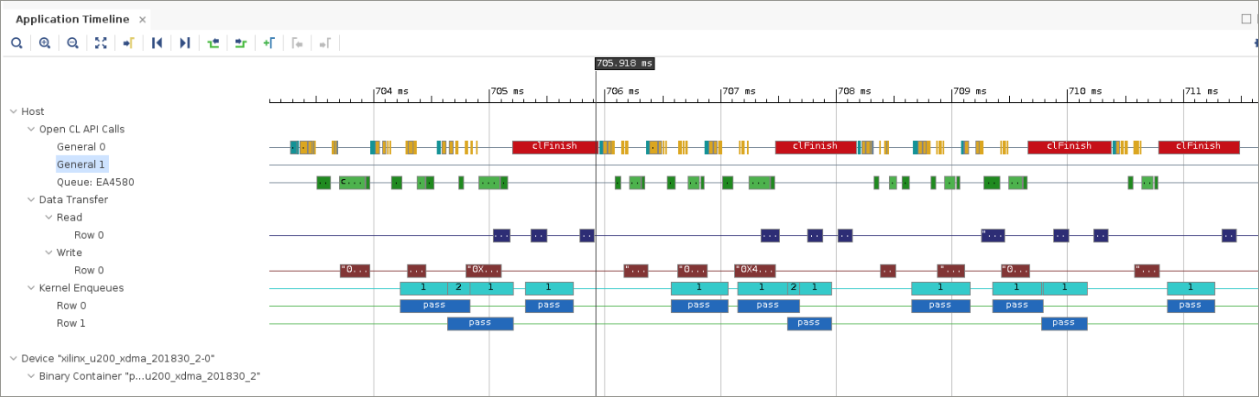
Task: Click the search magnifier icon in the toolbar
Action: coord(16,42)
